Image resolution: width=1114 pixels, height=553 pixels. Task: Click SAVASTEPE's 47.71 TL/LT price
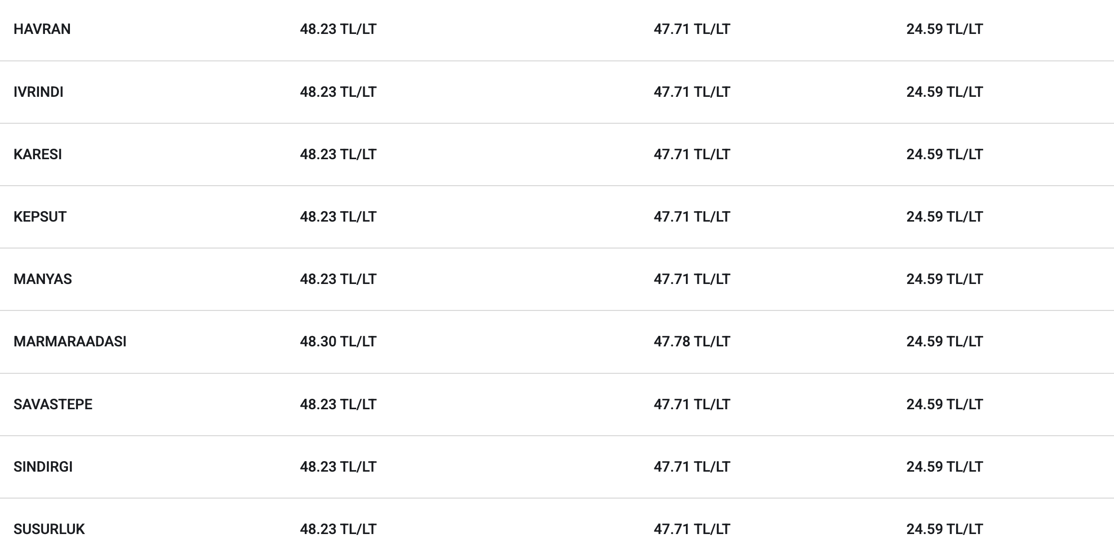[x=692, y=404]
